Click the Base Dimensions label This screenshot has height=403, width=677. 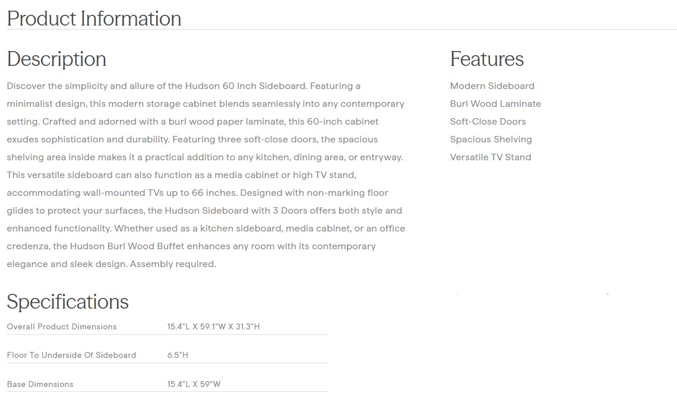click(x=40, y=384)
